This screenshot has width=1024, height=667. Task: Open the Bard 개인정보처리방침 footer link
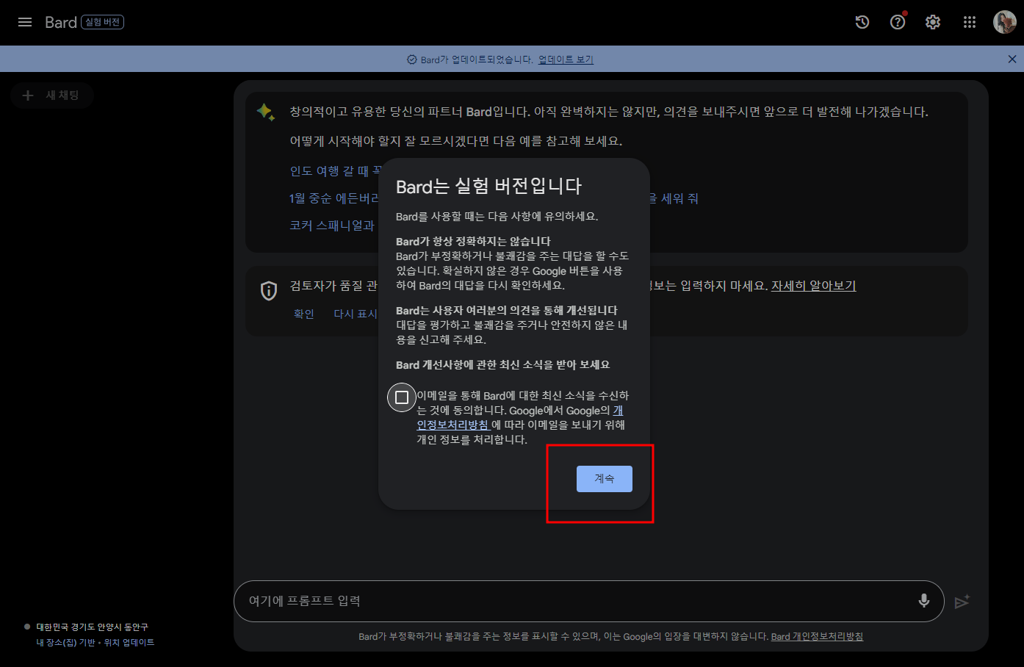(817, 637)
